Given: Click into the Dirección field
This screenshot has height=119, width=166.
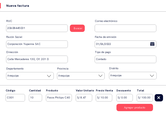Looking at the screenshot, I should coord(37,59).
